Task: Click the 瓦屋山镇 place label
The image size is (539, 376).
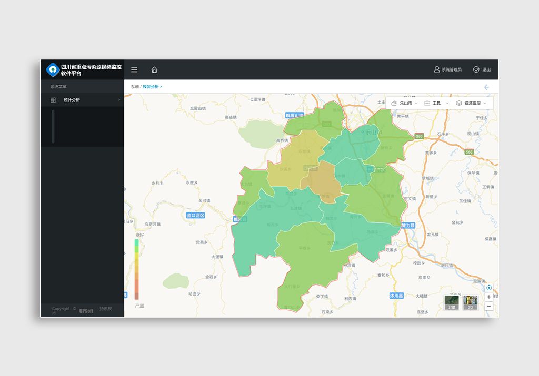Action: click(x=198, y=108)
